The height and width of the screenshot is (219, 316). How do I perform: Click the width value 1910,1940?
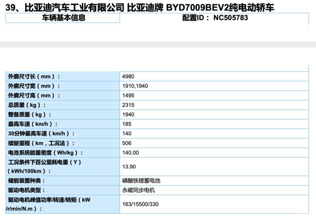(x=135, y=86)
